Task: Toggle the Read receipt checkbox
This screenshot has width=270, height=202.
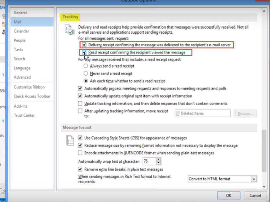Action: tap(84, 52)
